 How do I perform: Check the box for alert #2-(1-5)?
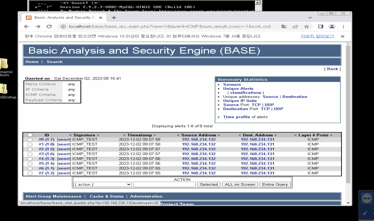(30, 149)
